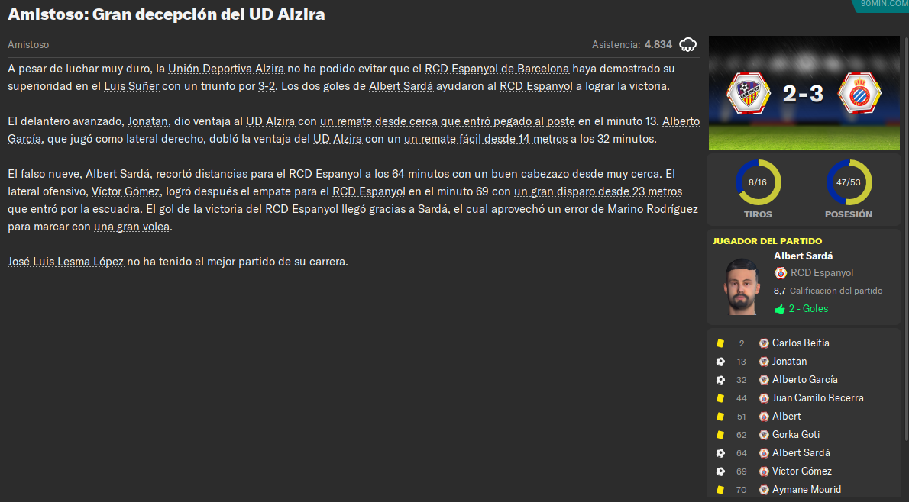Viewport: 909px width, 502px height.
Task: Open Víctor Gómez player link in text
Action: (x=126, y=191)
